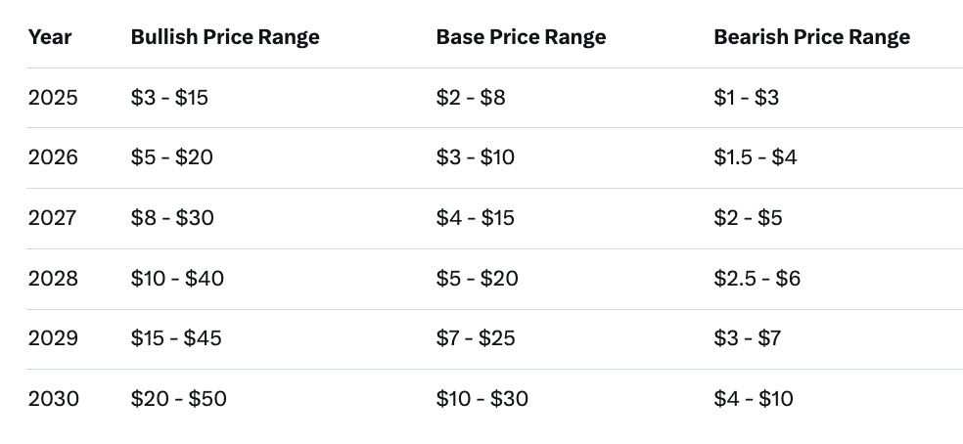Click the 2030 bullish range $20 - $50
Screen dimensions: 963x444
point(179,399)
